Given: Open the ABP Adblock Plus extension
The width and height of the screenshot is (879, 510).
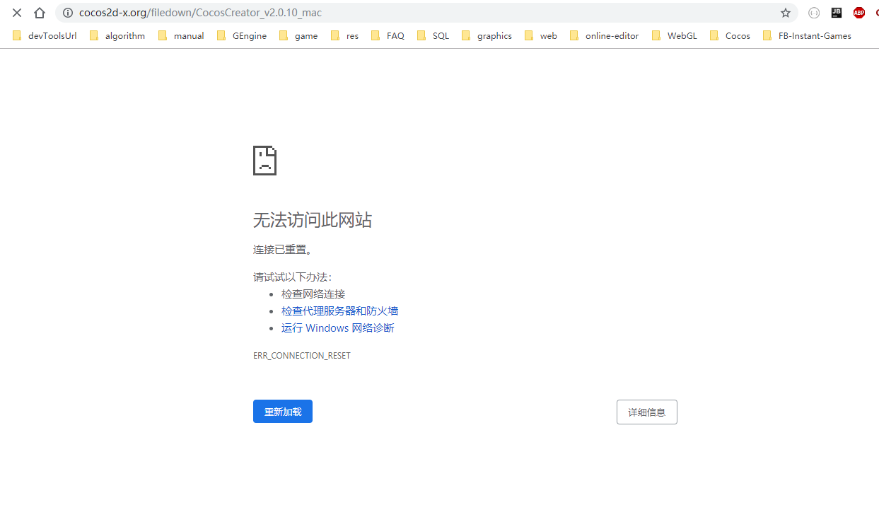Looking at the screenshot, I should click(859, 13).
